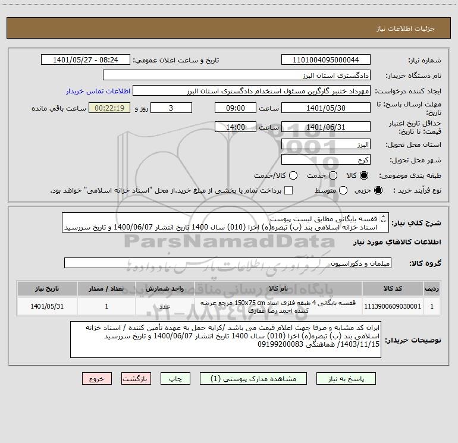Click the اطلاعات کالاهای مورد نیاز section heading
458x443 pixels.
397,242
